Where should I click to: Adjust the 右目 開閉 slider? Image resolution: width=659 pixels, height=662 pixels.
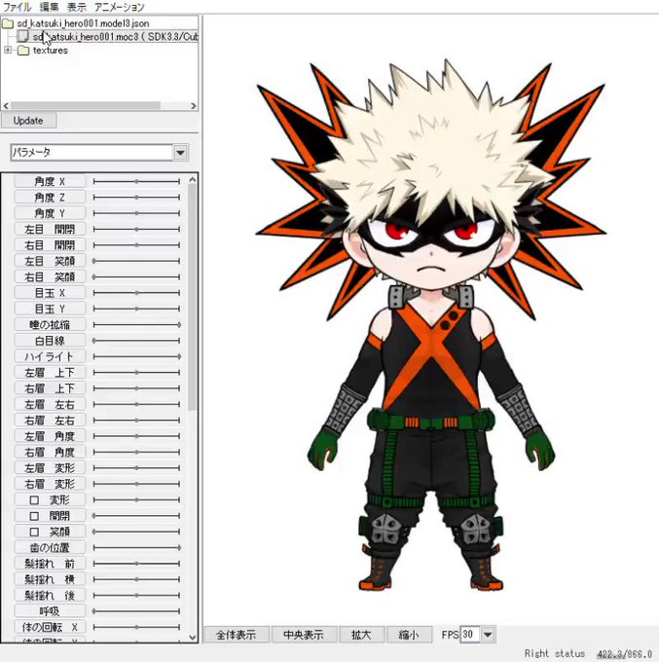point(136,245)
